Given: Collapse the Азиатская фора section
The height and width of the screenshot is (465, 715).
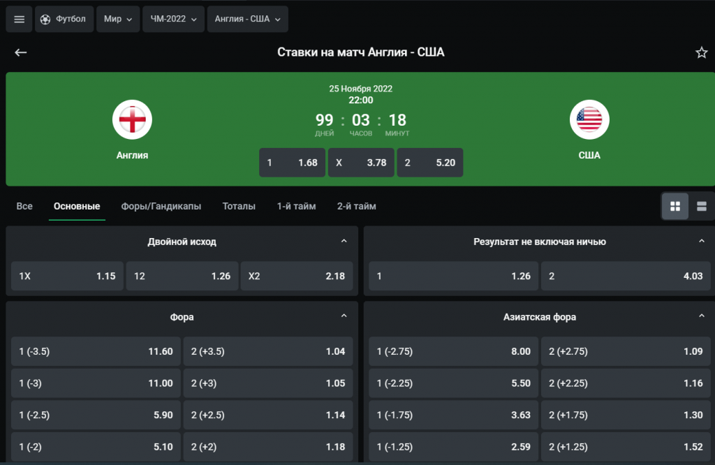Looking at the screenshot, I should click(x=702, y=317).
